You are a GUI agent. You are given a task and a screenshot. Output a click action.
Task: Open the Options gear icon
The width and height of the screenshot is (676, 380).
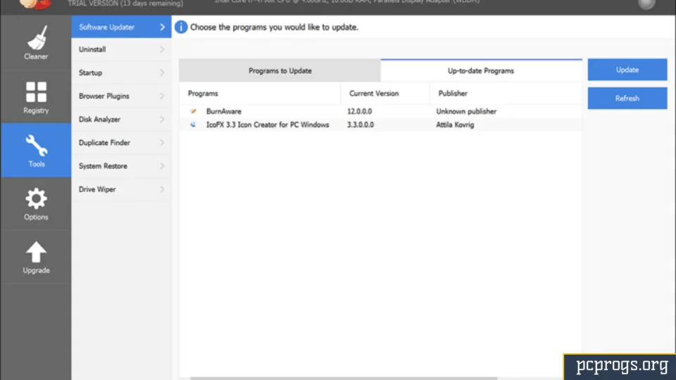(x=36, y=198)
